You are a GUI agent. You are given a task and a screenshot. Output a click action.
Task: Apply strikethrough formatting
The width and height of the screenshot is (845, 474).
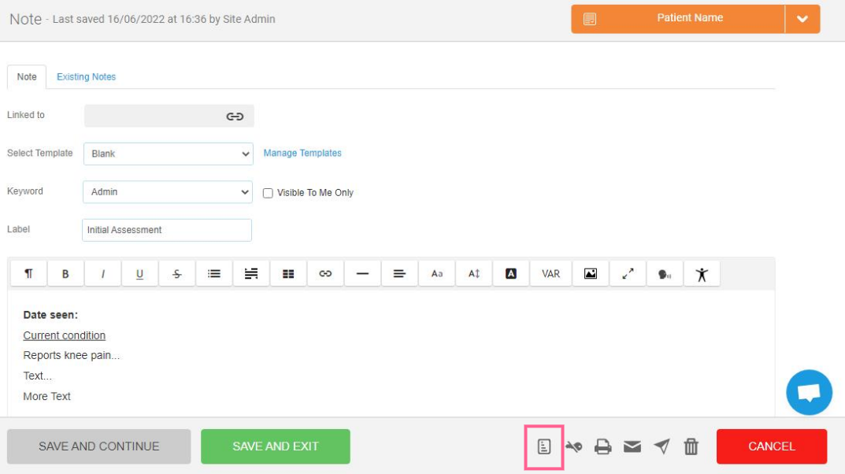click(x=177, y=274)
